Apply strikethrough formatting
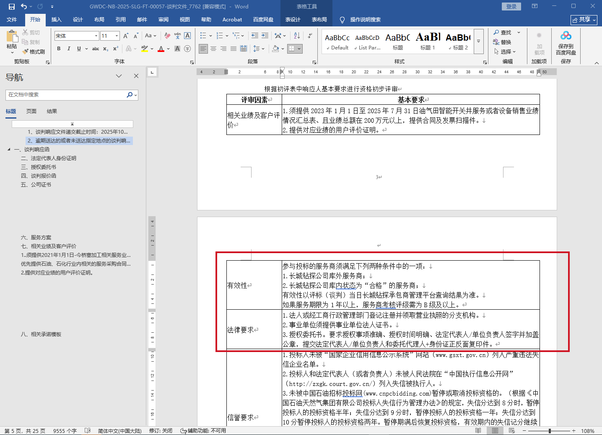 [x=96, y=49]
